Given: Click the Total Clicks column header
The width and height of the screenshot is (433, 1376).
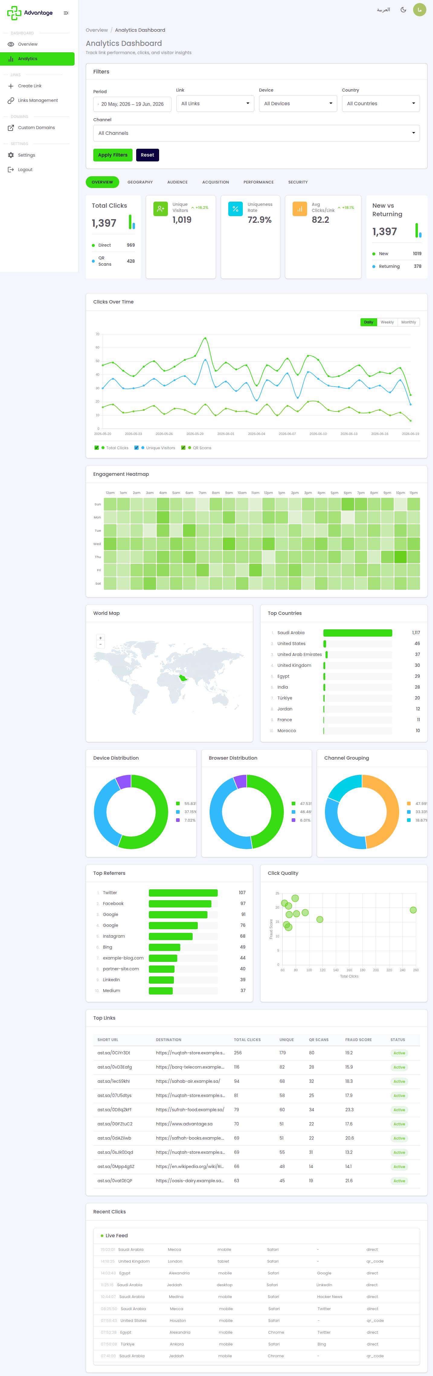Looking at the screenshot, I should [247, 1040].
